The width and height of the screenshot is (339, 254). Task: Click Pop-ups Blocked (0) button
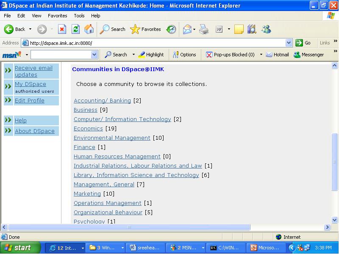pos(230,55)
